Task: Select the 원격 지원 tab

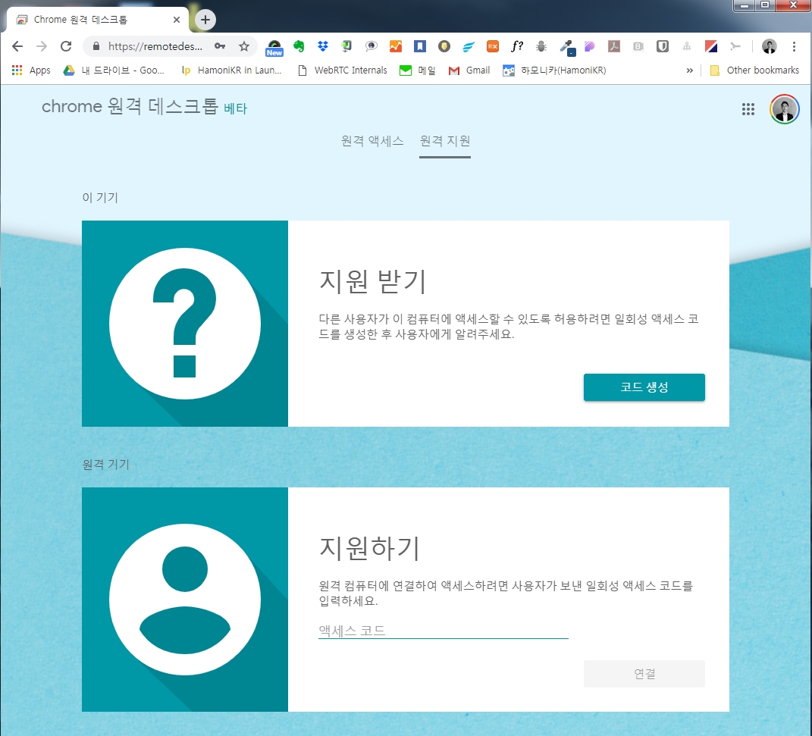Action: [445, 140]
